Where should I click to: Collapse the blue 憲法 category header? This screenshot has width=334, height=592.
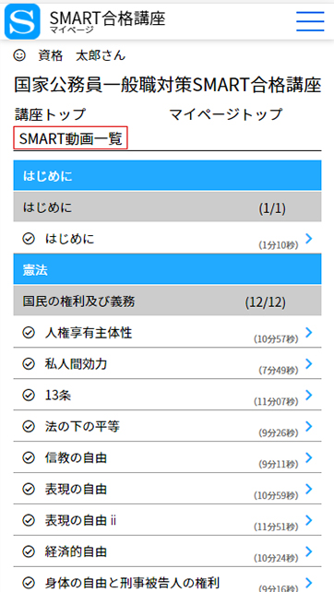click(x=167, y=269)
